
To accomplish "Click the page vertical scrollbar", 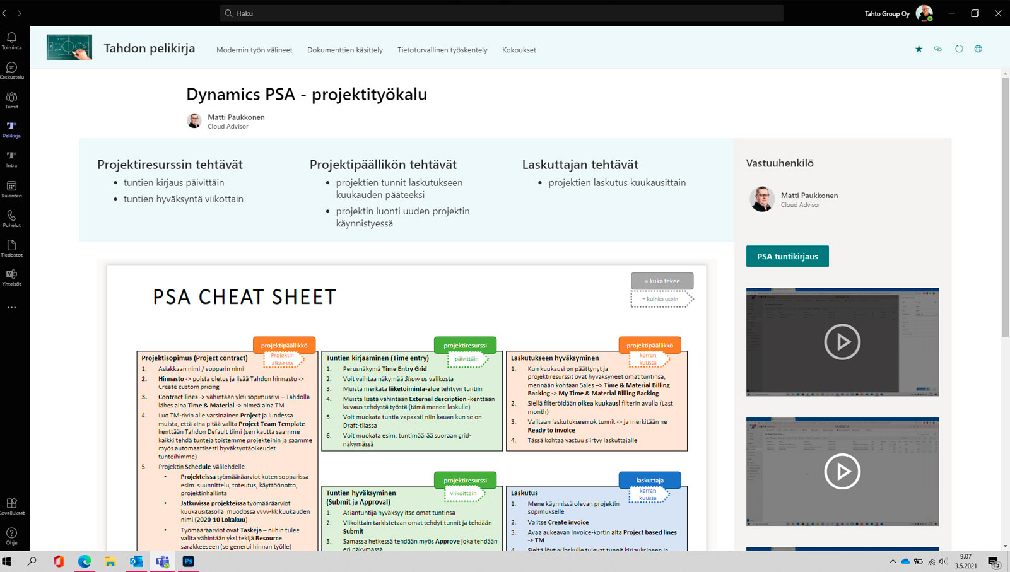I will [1005, 208].
